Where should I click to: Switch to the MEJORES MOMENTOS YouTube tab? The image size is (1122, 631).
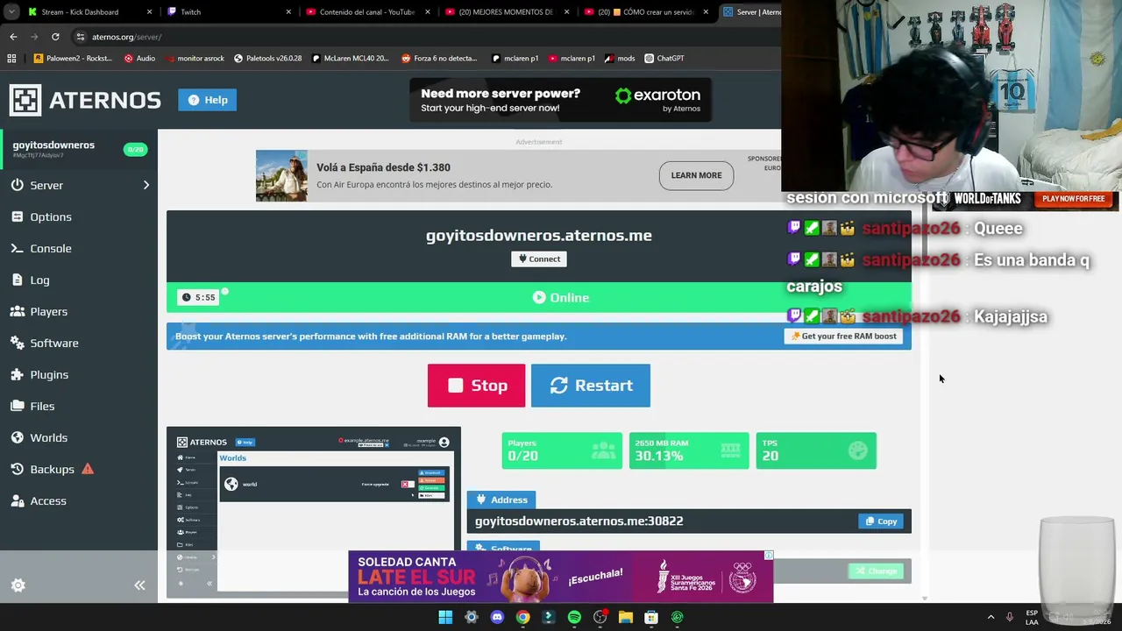(x=508, y=12)
